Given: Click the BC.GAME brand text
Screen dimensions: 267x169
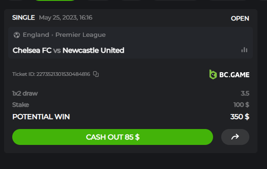Looking at the screenshot, I should 234,75.
